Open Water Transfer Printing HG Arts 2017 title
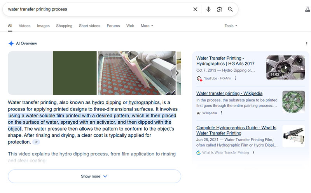311x193 pixels. point(225,61)
